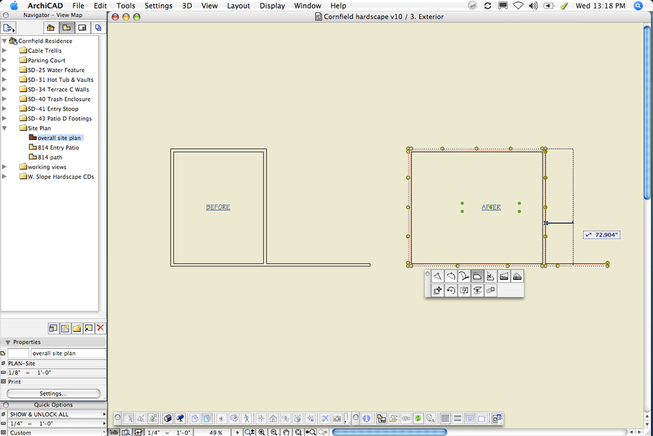Open the Layout menu
653x436 pixels.
click(239, 6)
